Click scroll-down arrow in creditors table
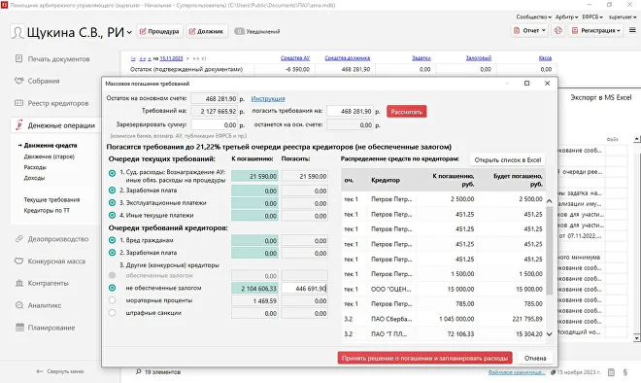The width and height of the screenshot is (641, 383). pyautogui.click(x=549, y=333)
